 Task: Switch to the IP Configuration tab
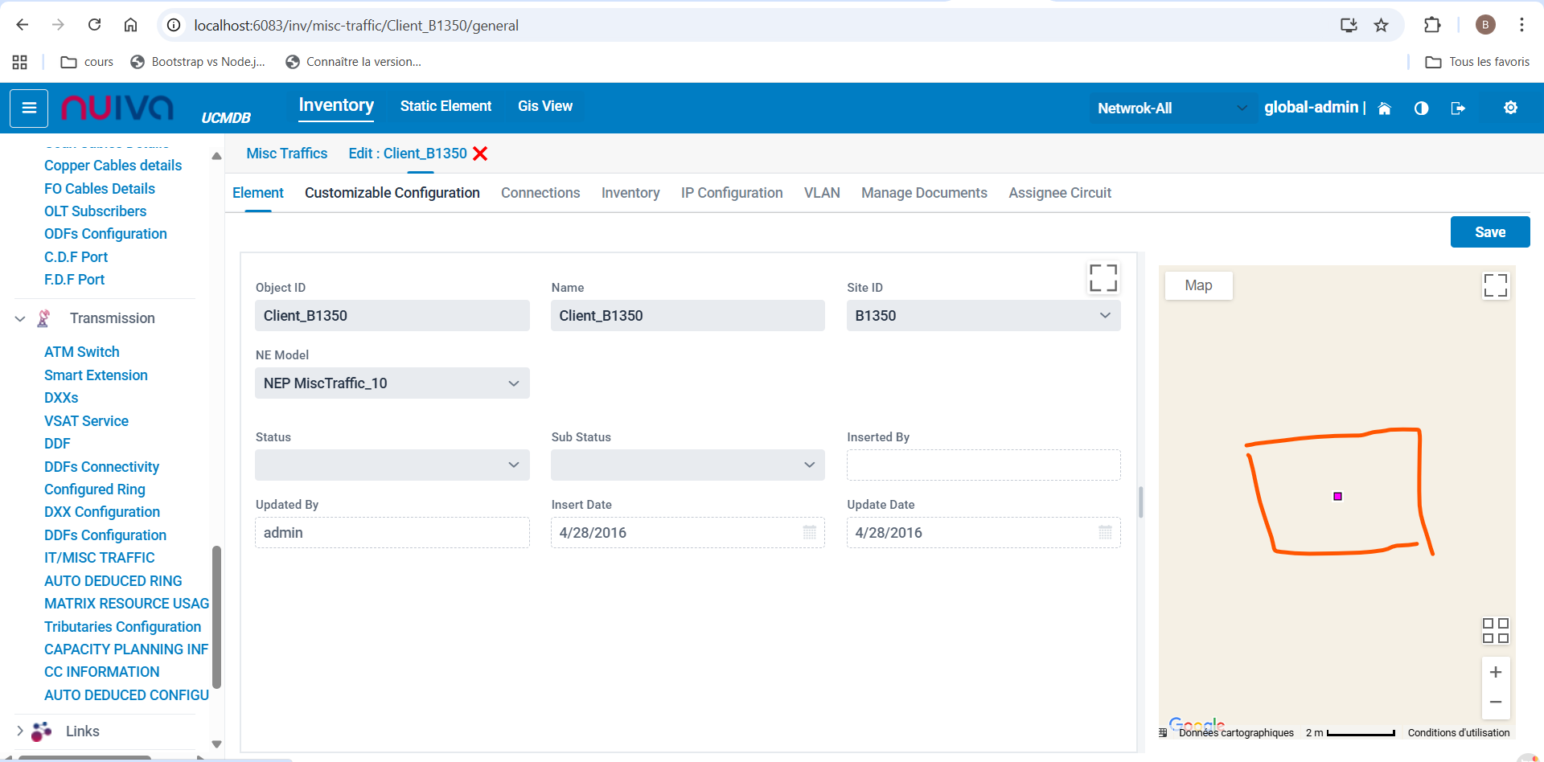pyautogui.click(x=731, y=193)
